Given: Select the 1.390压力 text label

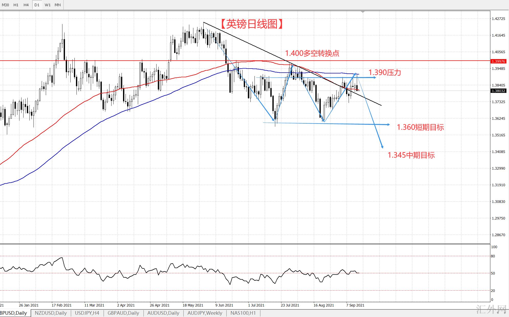Looking at the screenshot, I should coord(385,73).
